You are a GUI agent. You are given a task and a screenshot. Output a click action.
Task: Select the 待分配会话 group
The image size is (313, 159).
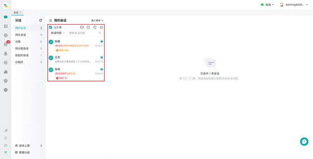pos(29,48)
